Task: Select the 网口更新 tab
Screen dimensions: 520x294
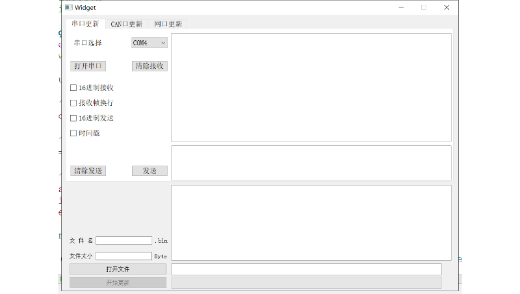Action: click(168, 24)
